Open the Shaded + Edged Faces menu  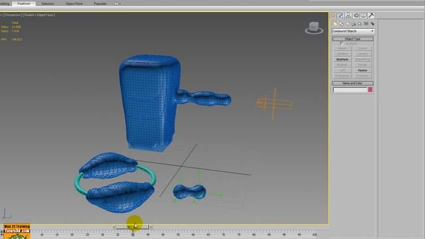[x=39, y=15]
